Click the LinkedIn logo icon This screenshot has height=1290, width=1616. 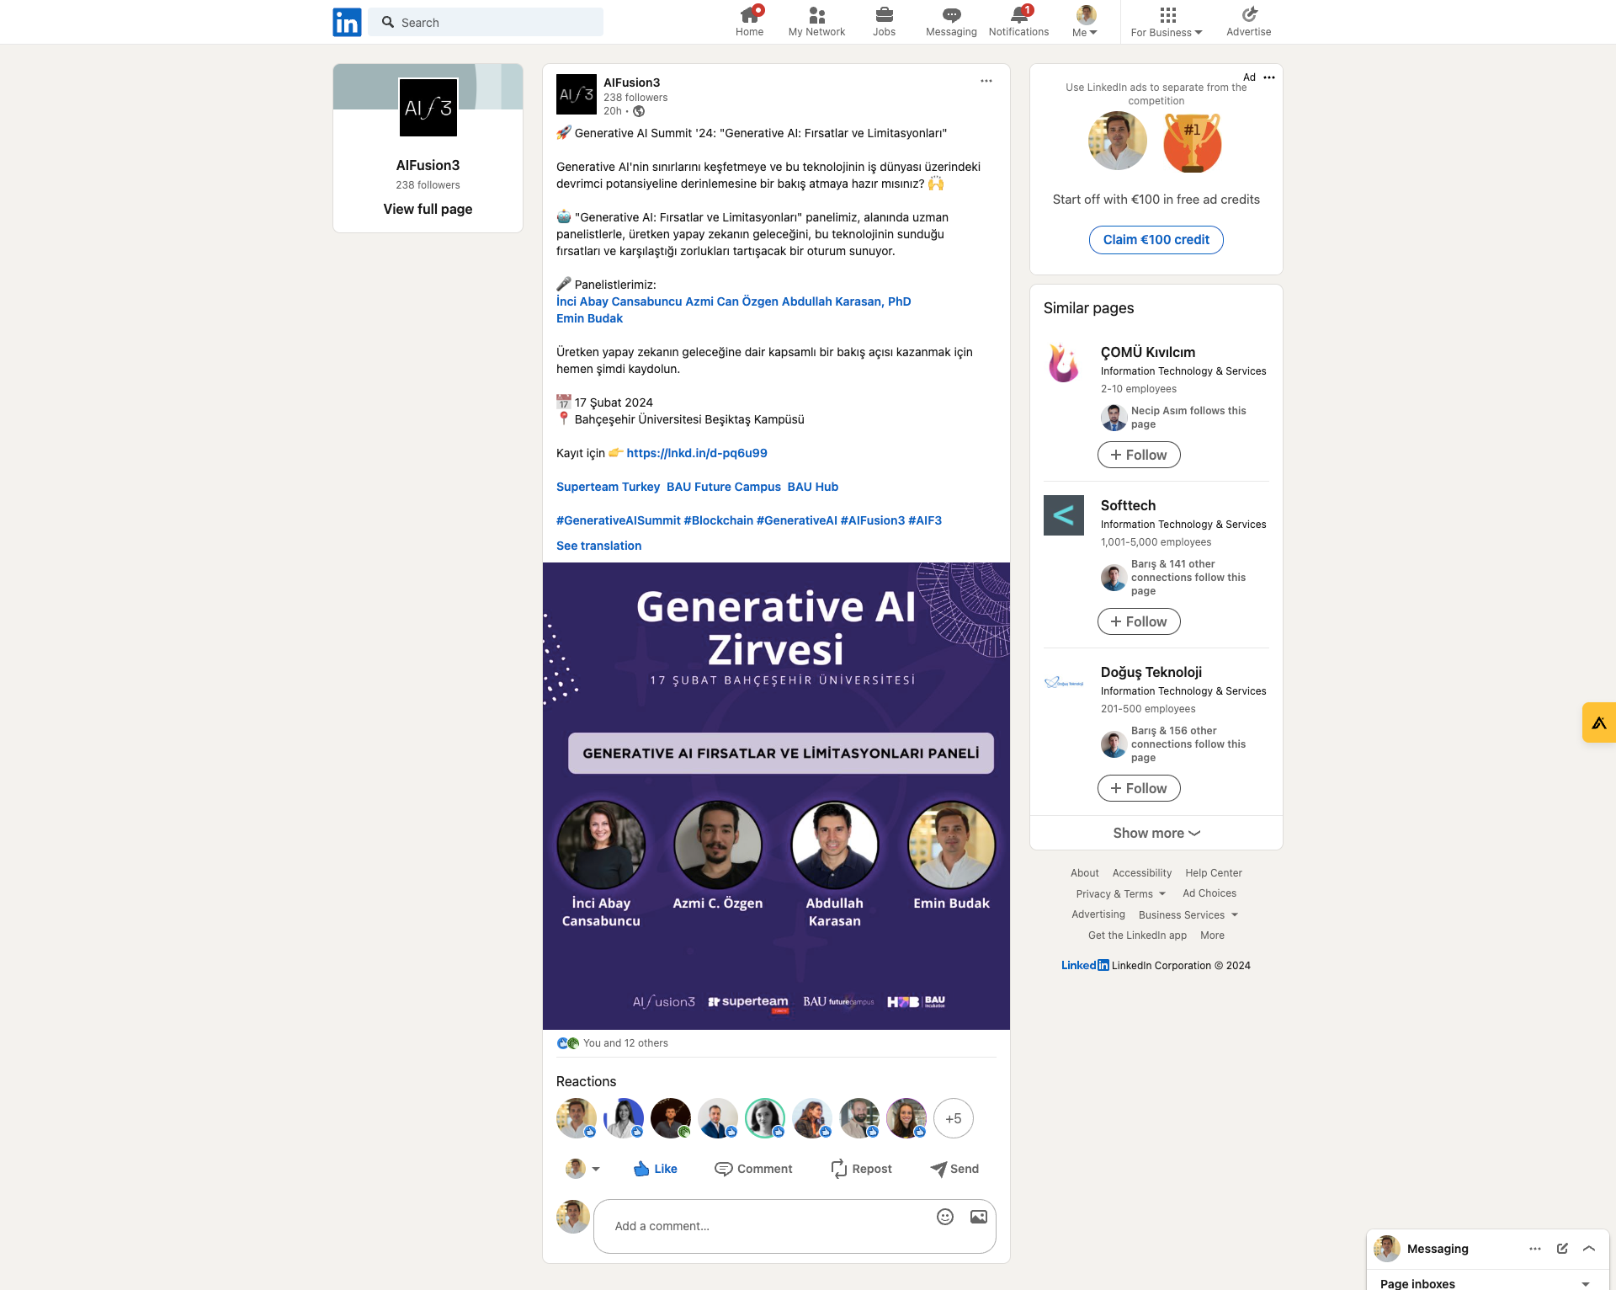tap(347, 22)
